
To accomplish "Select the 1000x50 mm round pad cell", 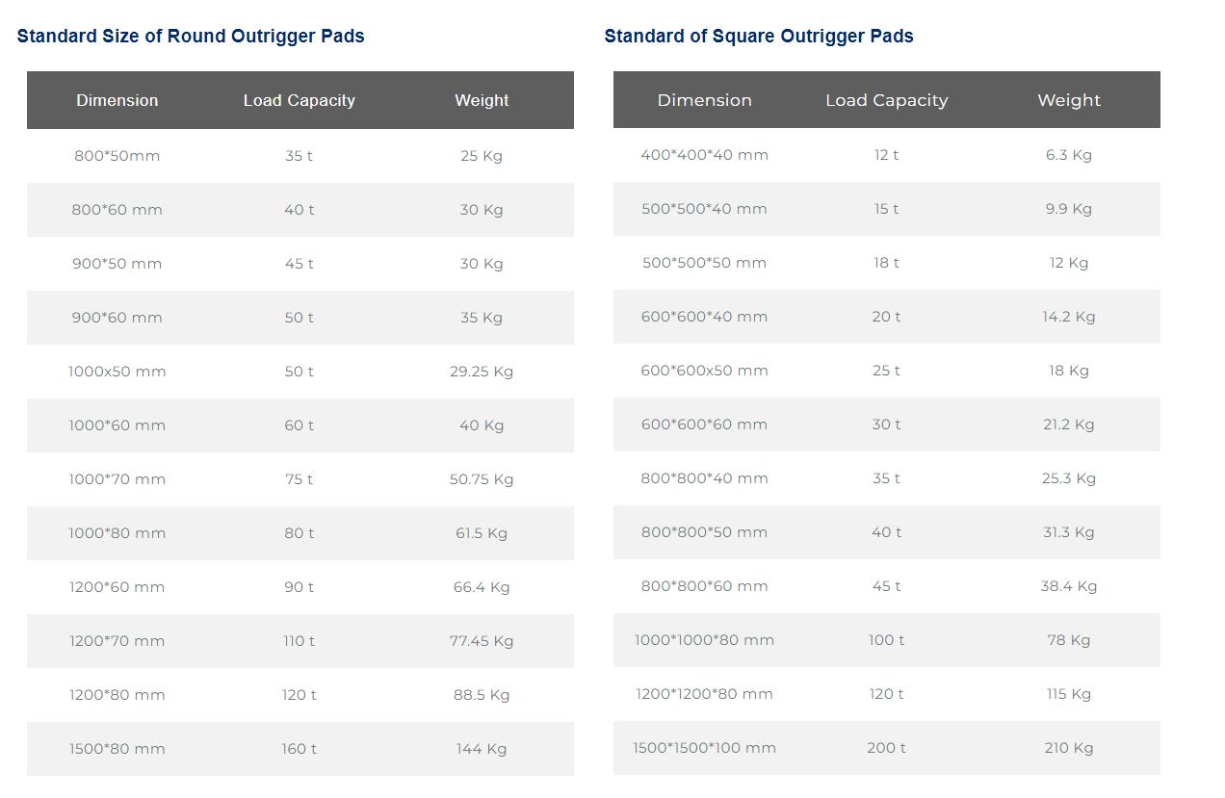I will coord(117,372).
